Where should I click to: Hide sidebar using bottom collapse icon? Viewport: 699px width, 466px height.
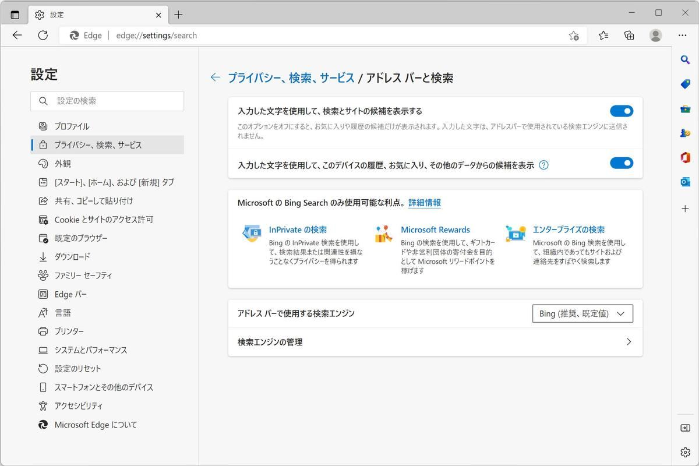685,428
